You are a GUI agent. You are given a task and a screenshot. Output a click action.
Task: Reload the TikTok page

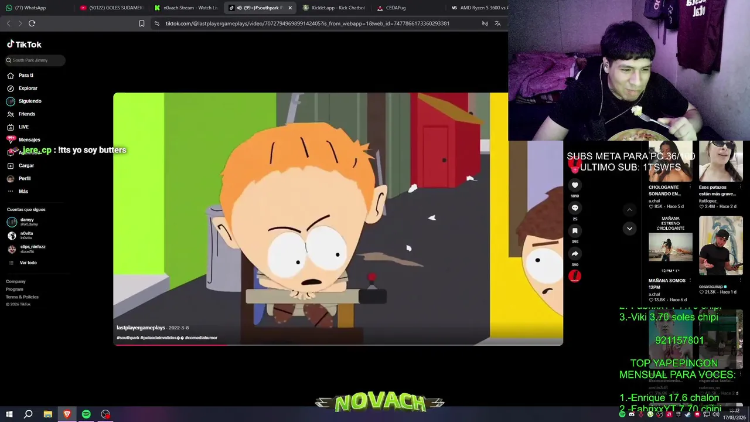(32, 23)
